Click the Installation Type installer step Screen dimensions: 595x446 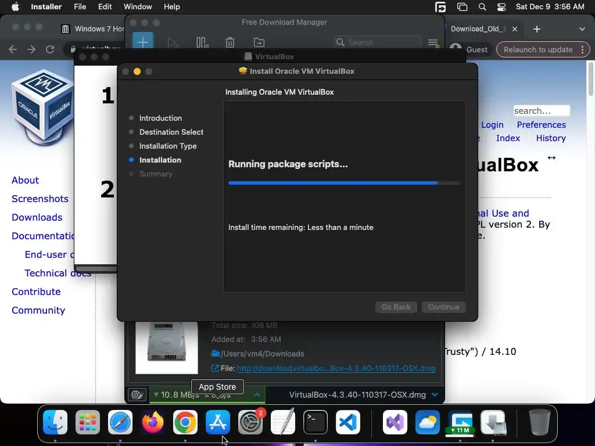coord(168,146)
